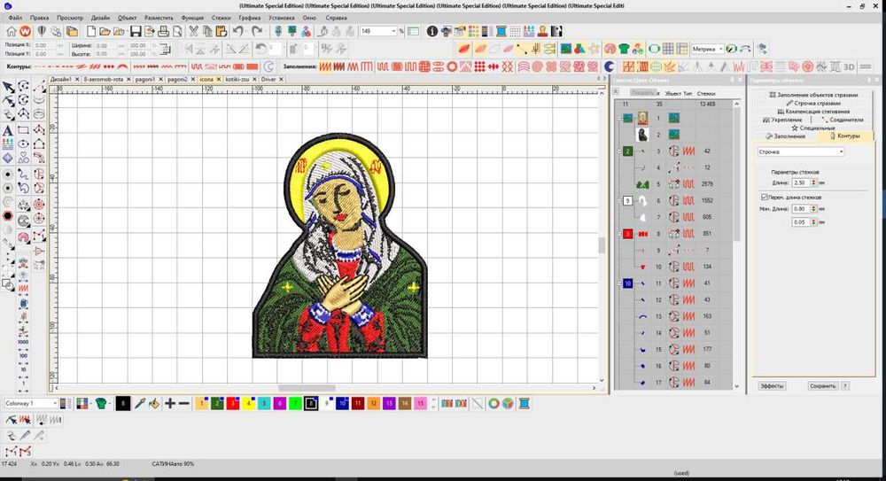Click the Эффекты button

click(772, 385)
